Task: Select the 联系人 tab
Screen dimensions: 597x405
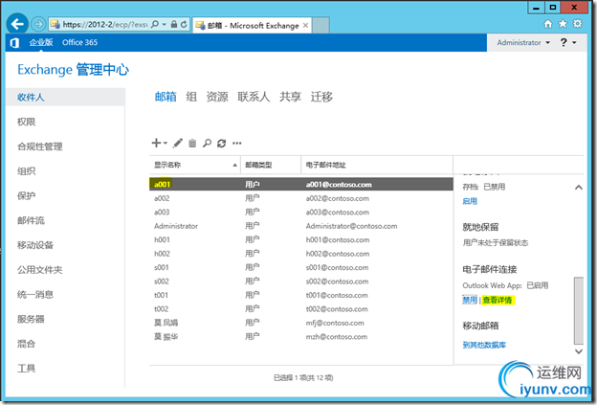Action: [254, 97]
